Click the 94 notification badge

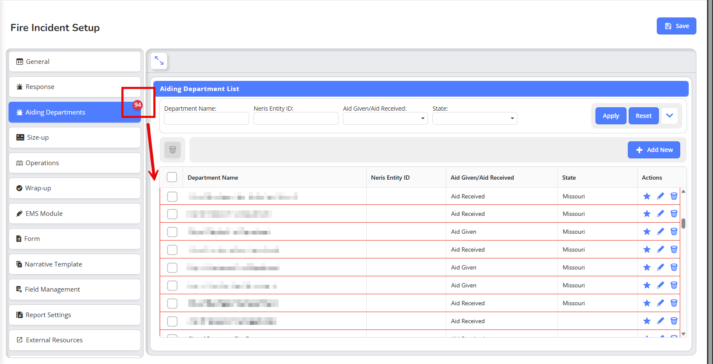click(x=137, y=105)
